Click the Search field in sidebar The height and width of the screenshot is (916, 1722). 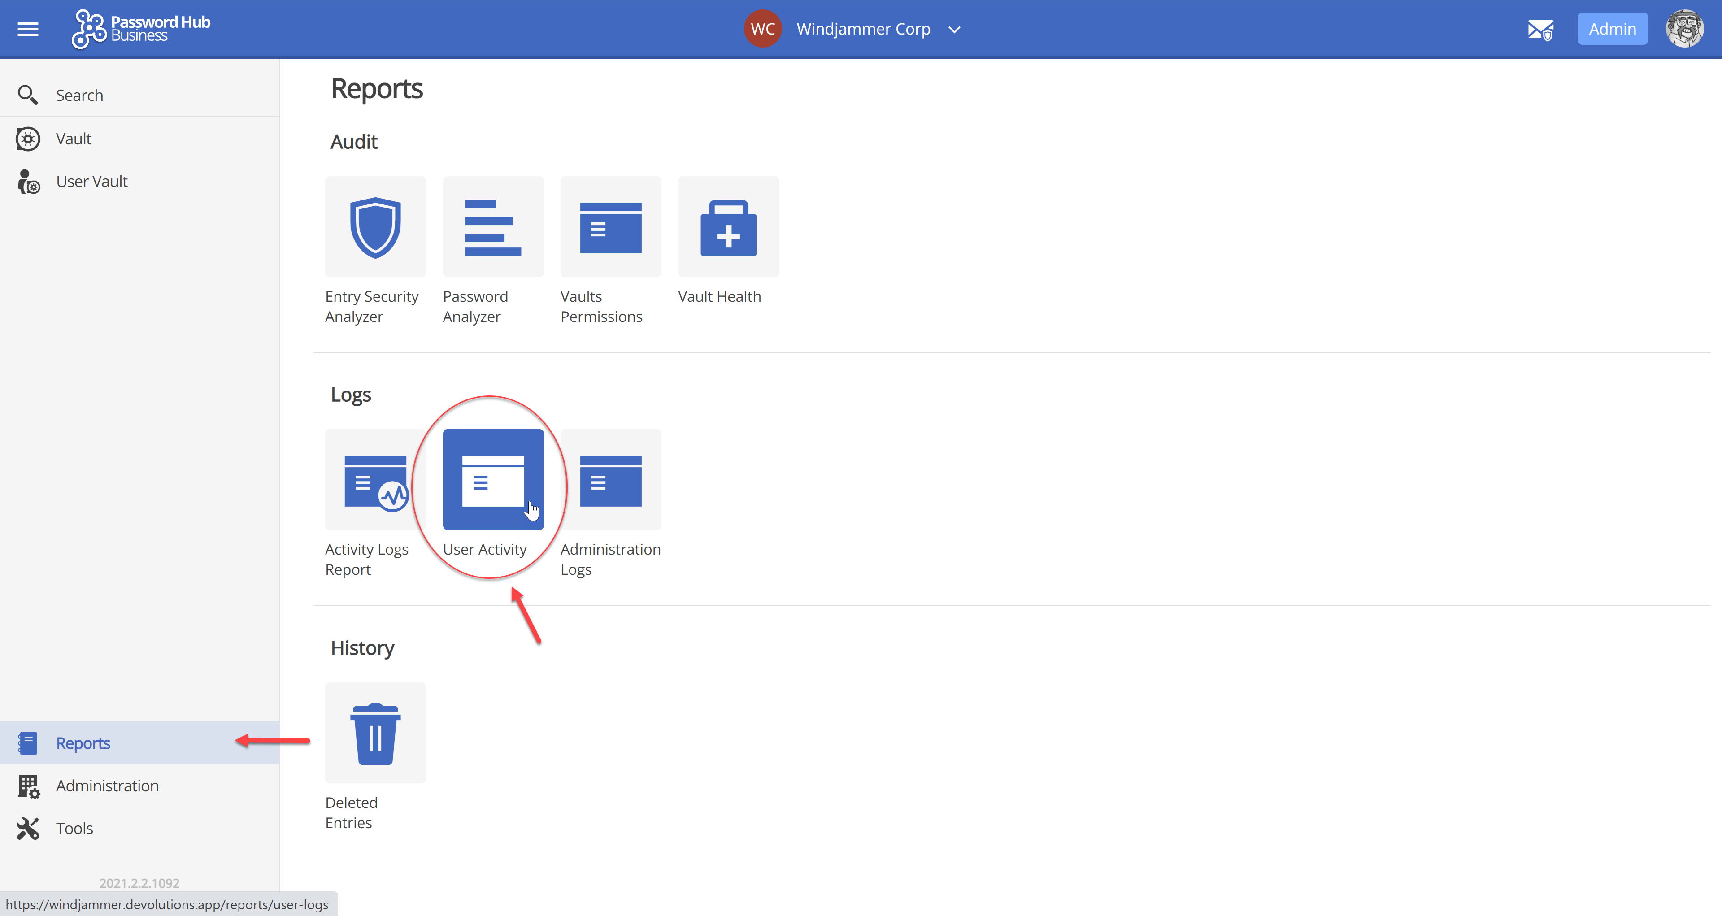click(x=79, y=96)
